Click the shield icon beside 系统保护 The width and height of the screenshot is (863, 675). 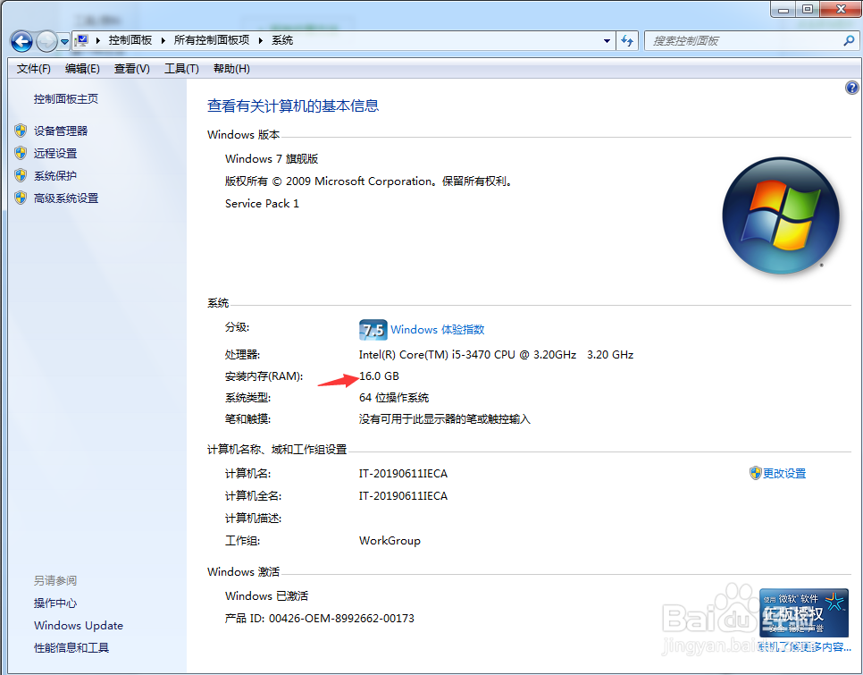[x=21, y=175]
